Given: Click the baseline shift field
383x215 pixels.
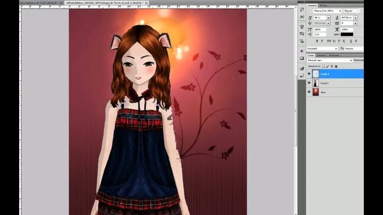Looking at the screenshot, I should click(320, 35).
